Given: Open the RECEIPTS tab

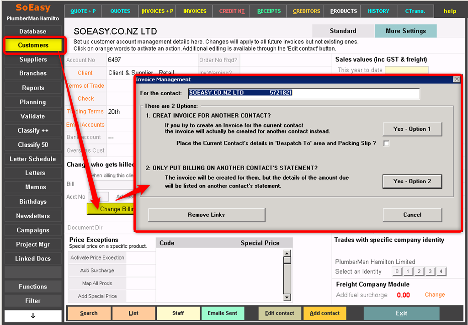Looking at the screenshot, I should pyautogui.click(x=269, y=11).
